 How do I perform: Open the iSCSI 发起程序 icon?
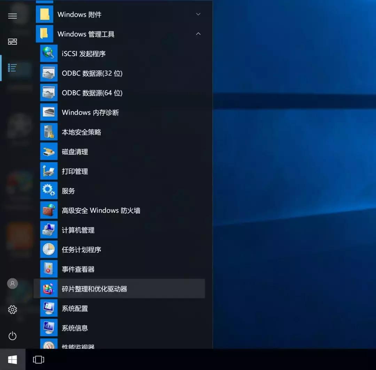49,53
